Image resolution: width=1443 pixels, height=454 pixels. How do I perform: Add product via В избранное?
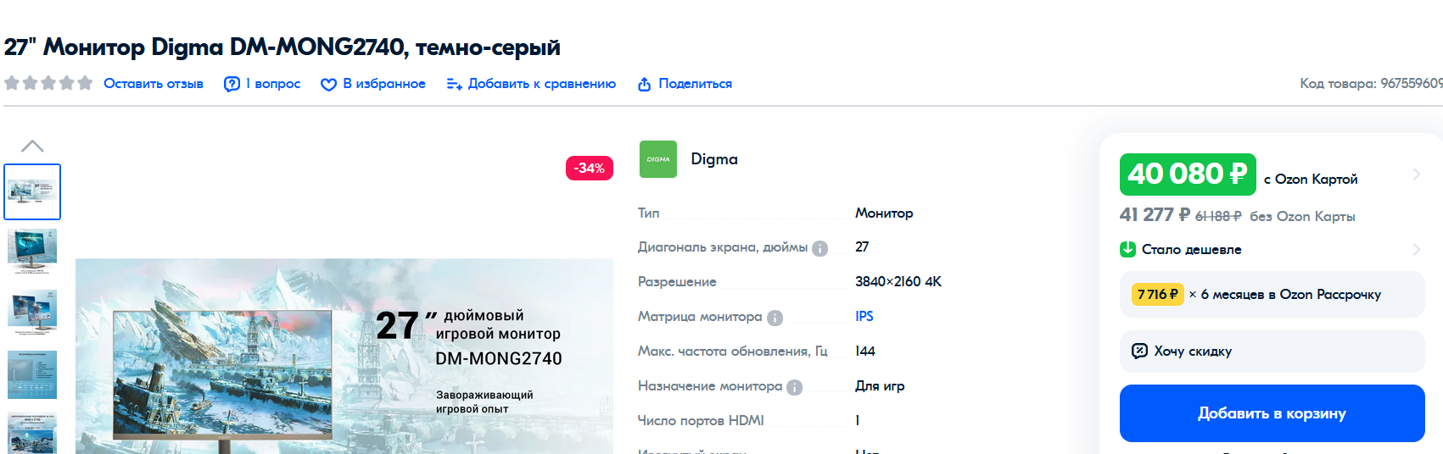(x=384, y=84)
